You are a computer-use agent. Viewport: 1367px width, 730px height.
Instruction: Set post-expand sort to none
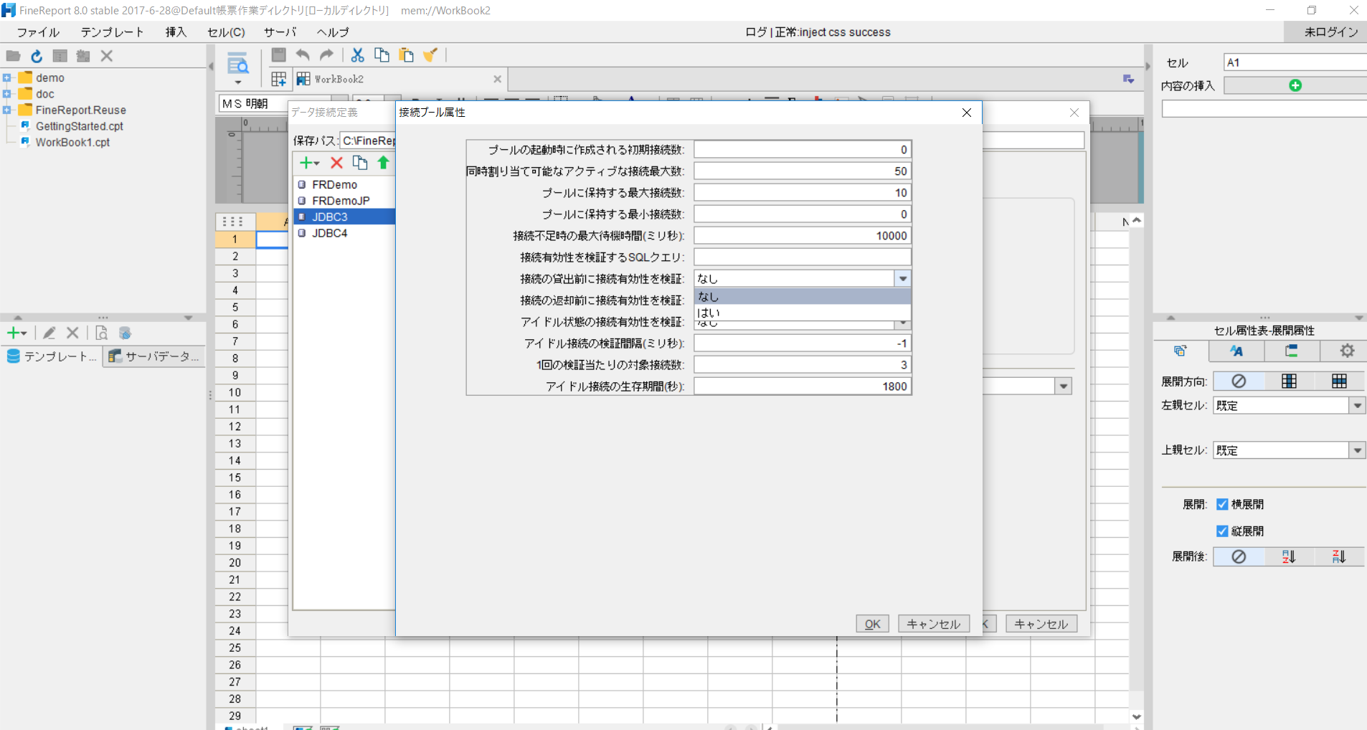(1239, 556)
